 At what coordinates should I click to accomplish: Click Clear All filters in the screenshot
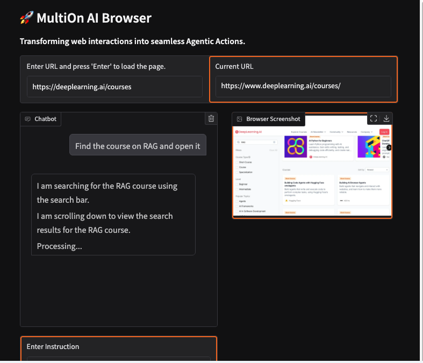click(273, 151)
